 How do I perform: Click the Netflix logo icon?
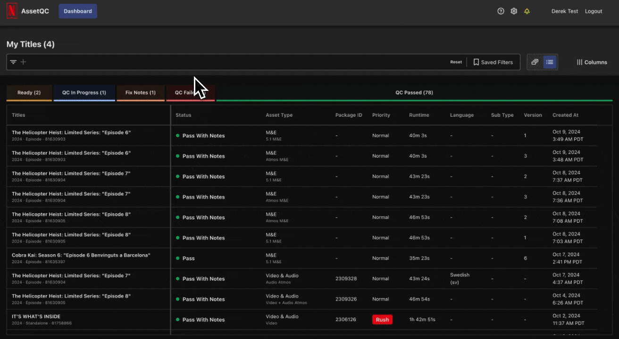click(12, 11)
